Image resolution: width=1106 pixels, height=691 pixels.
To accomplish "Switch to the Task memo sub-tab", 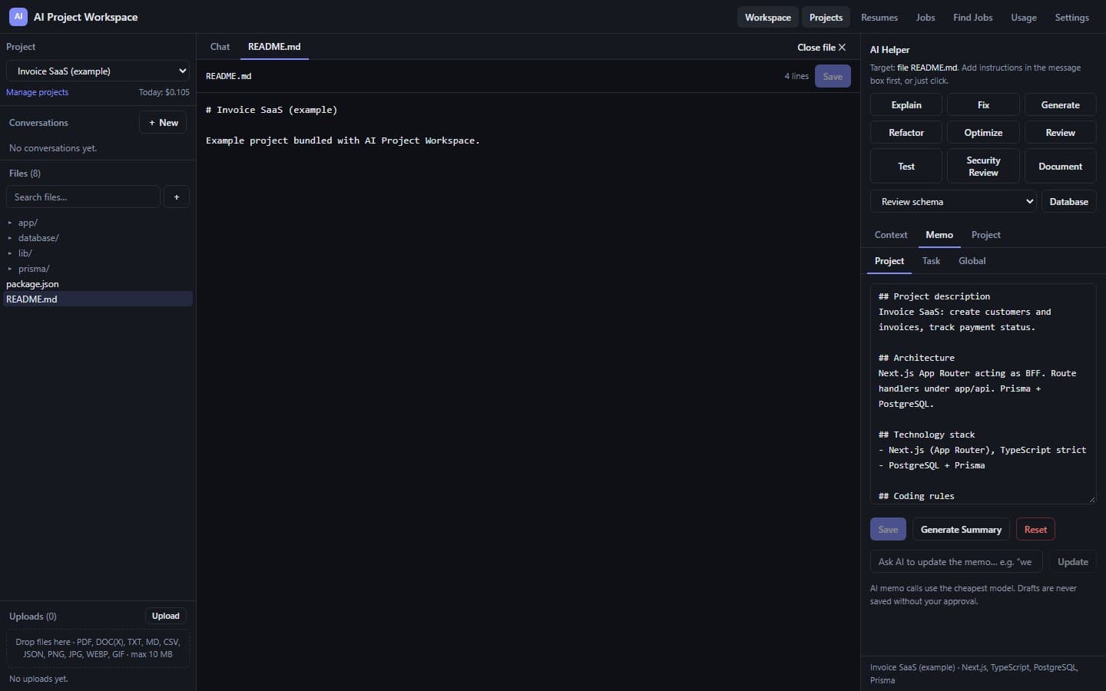I will (x=931, y=261).
